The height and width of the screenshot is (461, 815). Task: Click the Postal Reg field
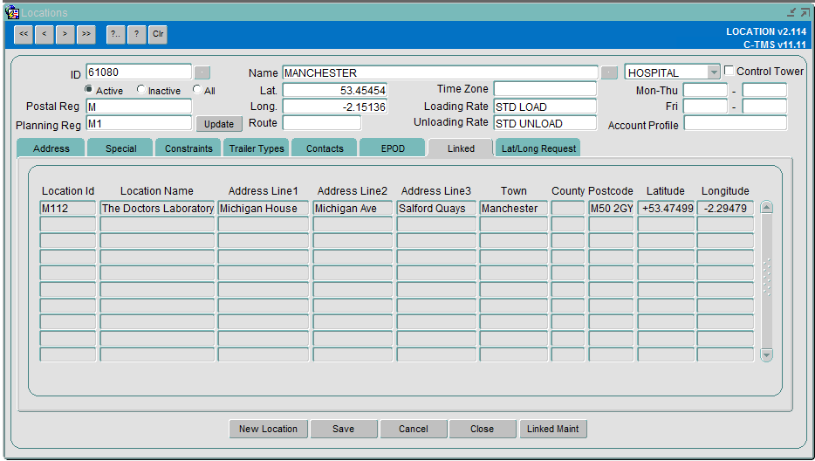(x=139, y=107)
